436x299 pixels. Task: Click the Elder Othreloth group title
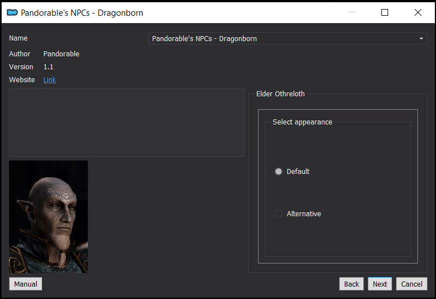pyautogui.click(x=281, y=94)
